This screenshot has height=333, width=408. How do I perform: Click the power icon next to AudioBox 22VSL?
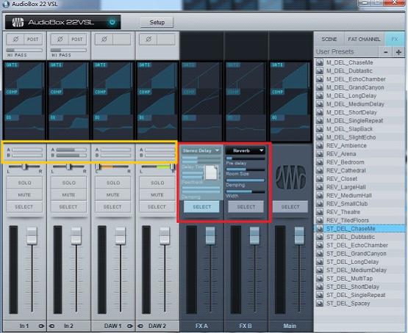pos(112,22)
